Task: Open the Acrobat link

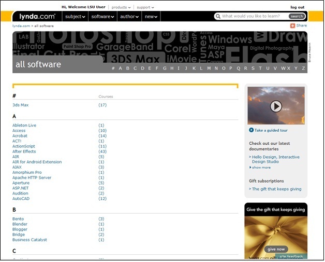Action: coord(20,136)
